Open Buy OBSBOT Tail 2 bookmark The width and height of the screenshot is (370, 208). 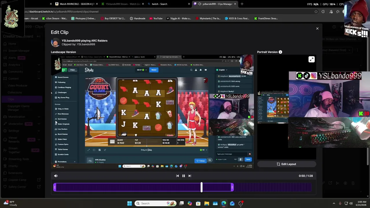click(113, 18)
